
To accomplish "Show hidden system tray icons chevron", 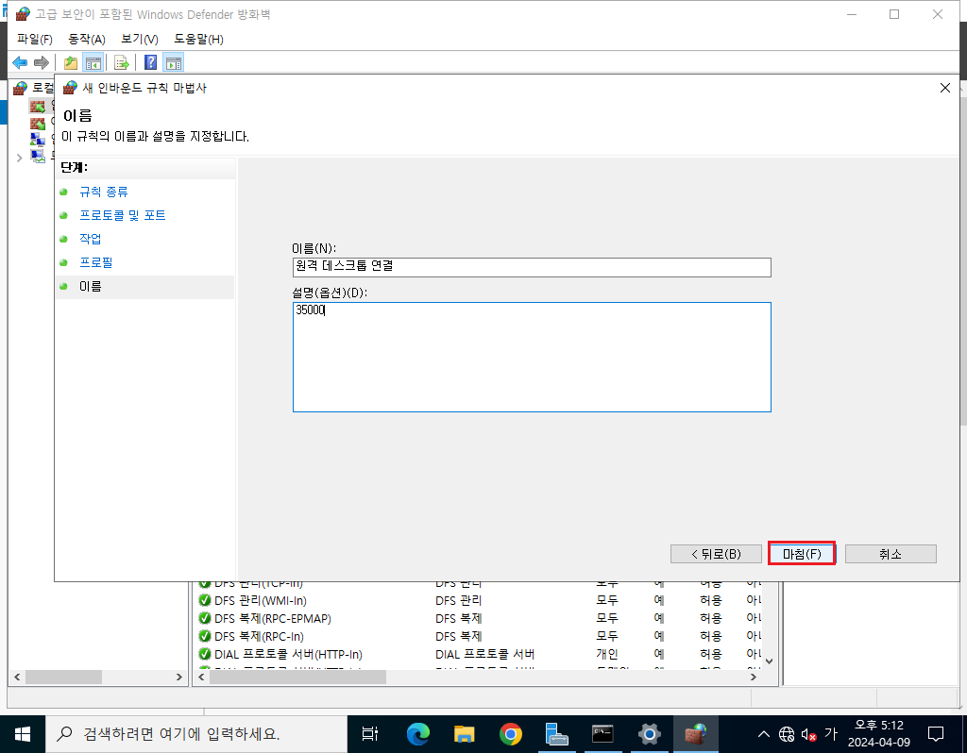I will (763, 734).
